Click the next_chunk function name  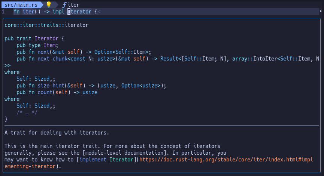[x=52, y=59]
